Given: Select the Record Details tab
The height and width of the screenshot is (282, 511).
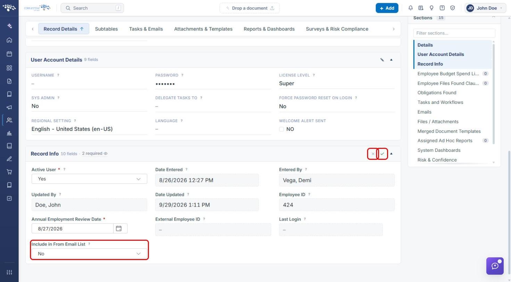Looking at the screenshot, I should pyautogui.click(x=64, y=29).
